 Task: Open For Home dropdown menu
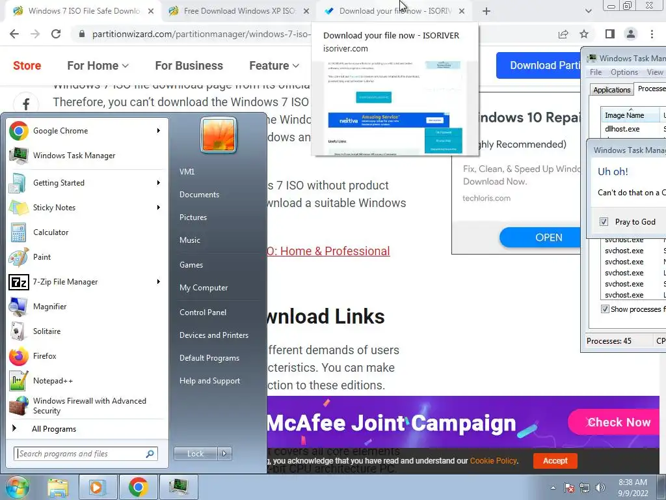point(98,66)
